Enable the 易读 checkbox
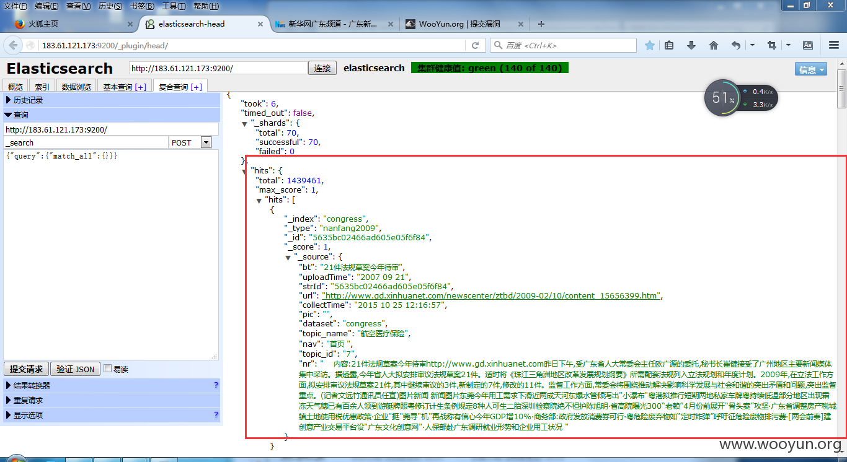 pyautogui.click(x=108, y=368)
